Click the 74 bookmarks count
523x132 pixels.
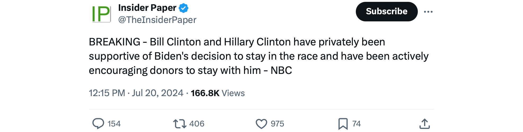tap(356, 124)
